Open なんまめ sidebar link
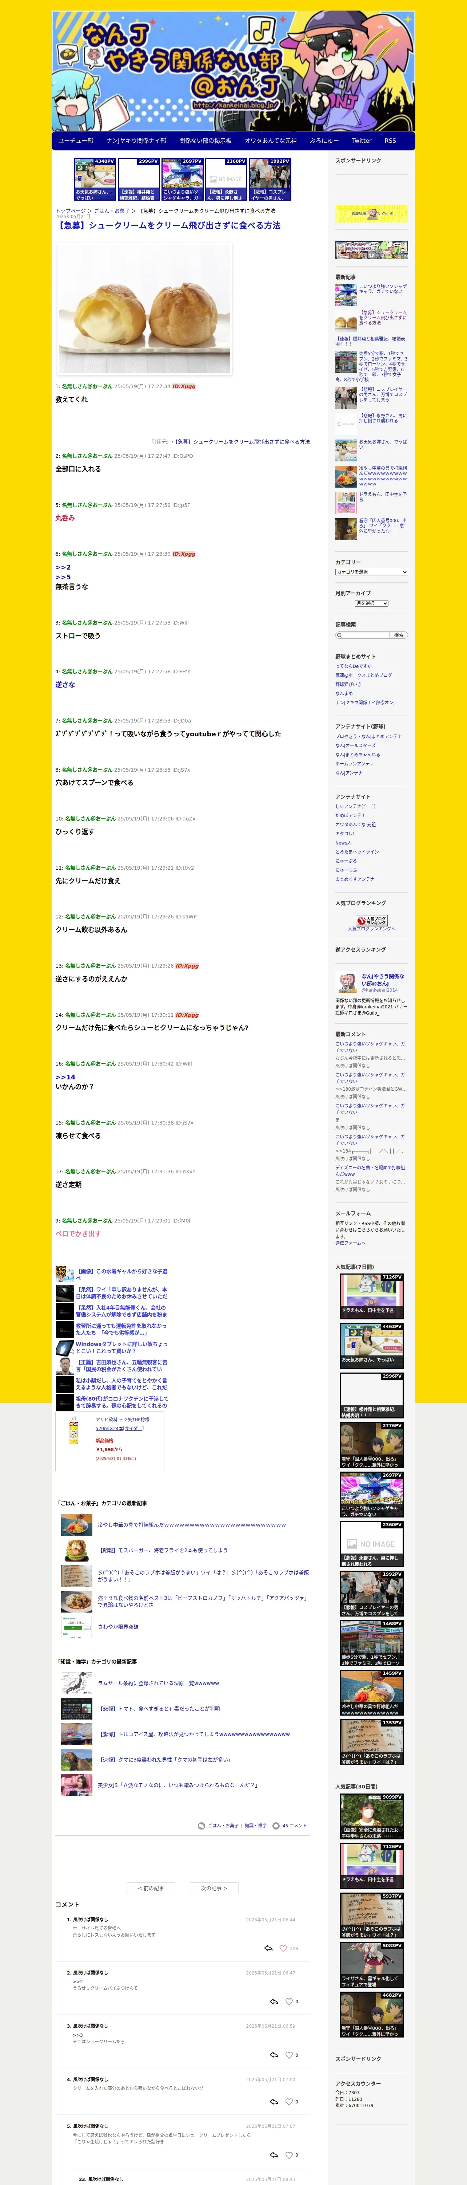467x2185 pixels. point(343,693)
